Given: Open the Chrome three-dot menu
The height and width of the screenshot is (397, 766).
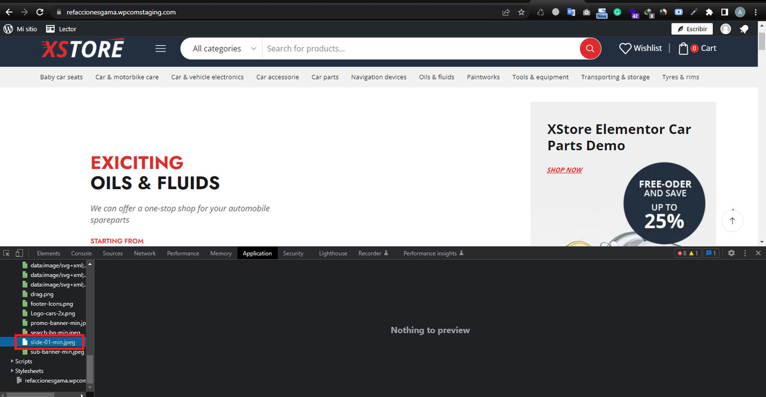Looking at the screenshot, I should pos(756,12).
